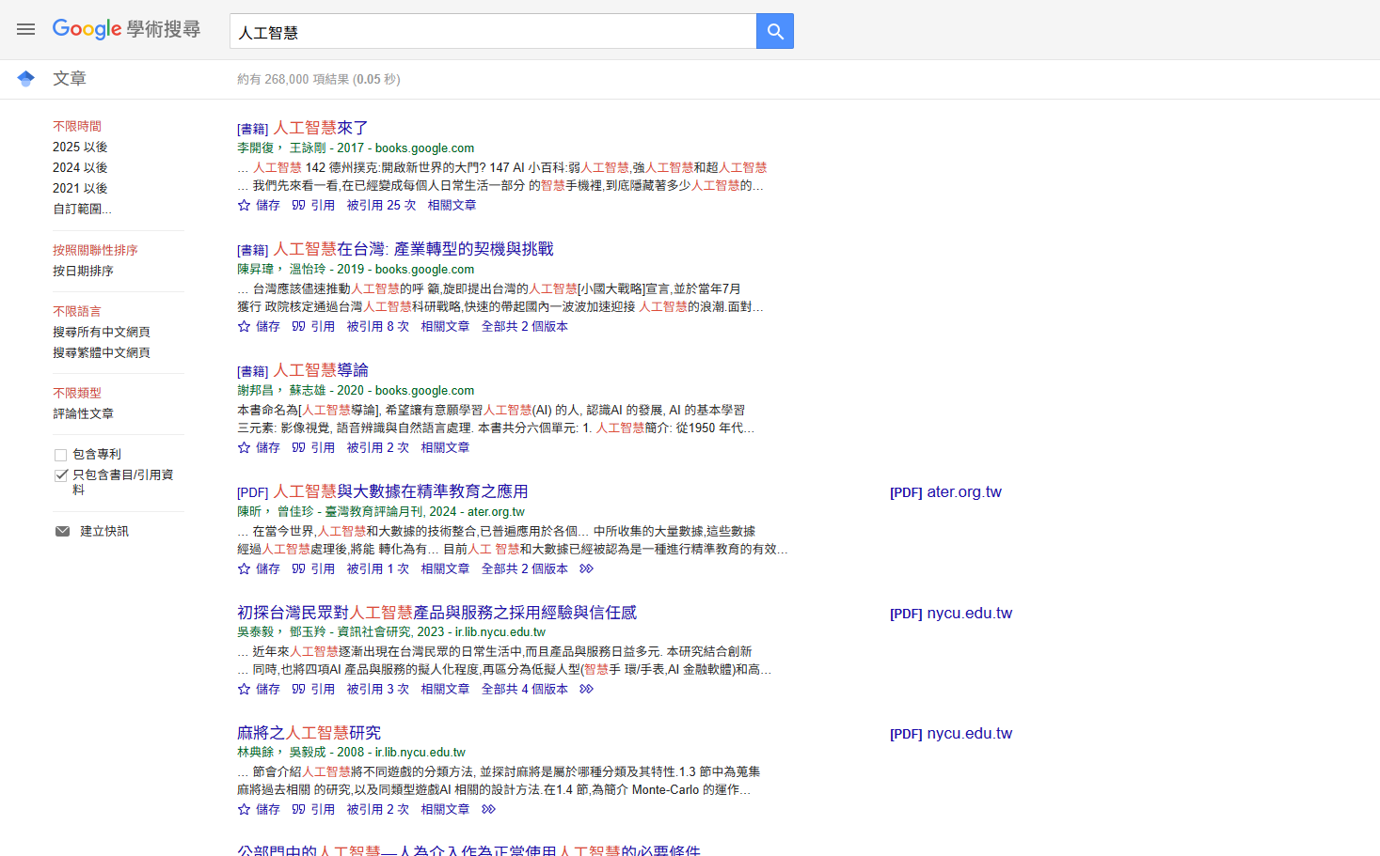The width and height of the screenshot is (1380, 856).
Task: Uncheck 只包含書目/引用資料
Action: 61,475
